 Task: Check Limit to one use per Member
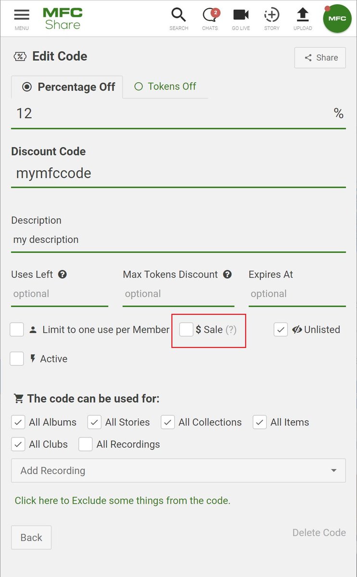coord(17,329)
